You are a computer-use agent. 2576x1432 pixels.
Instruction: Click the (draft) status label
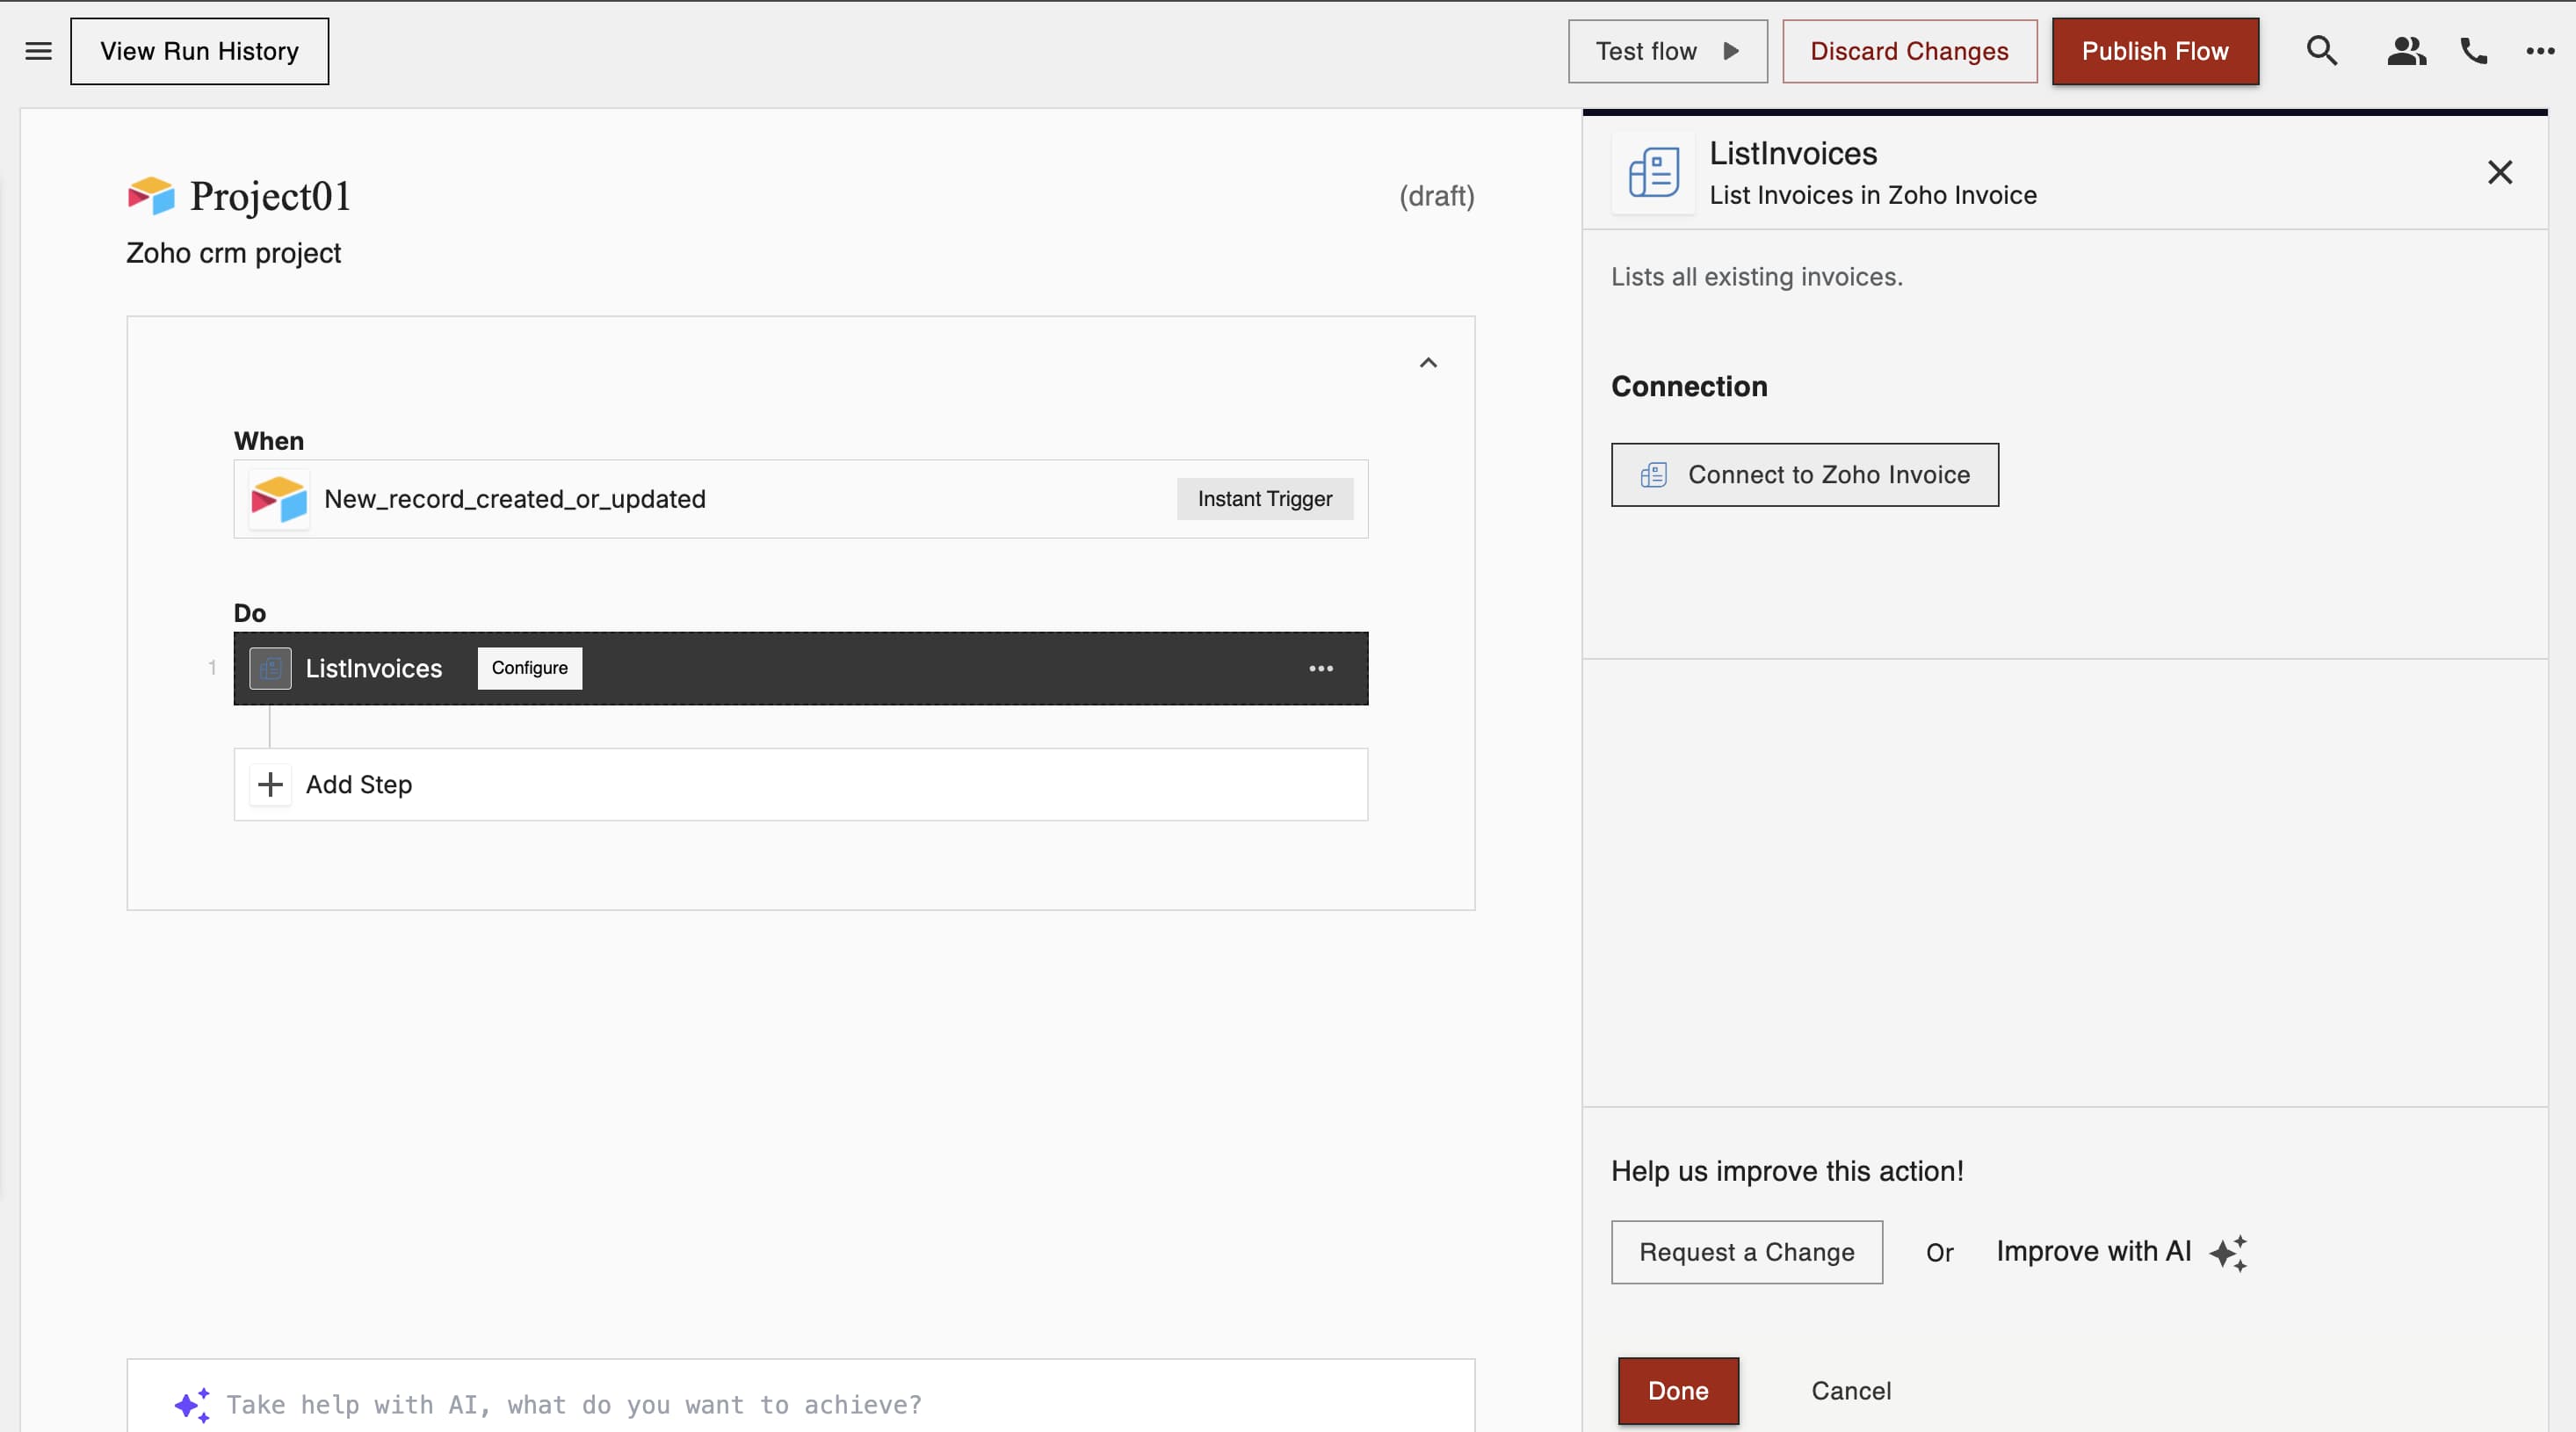(1437, 196)
